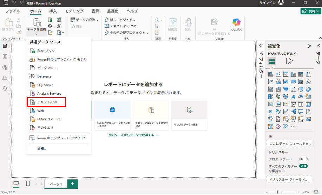The image size is (322, 195).
Task: Select the gauge visual
Action: coord(301,96)
